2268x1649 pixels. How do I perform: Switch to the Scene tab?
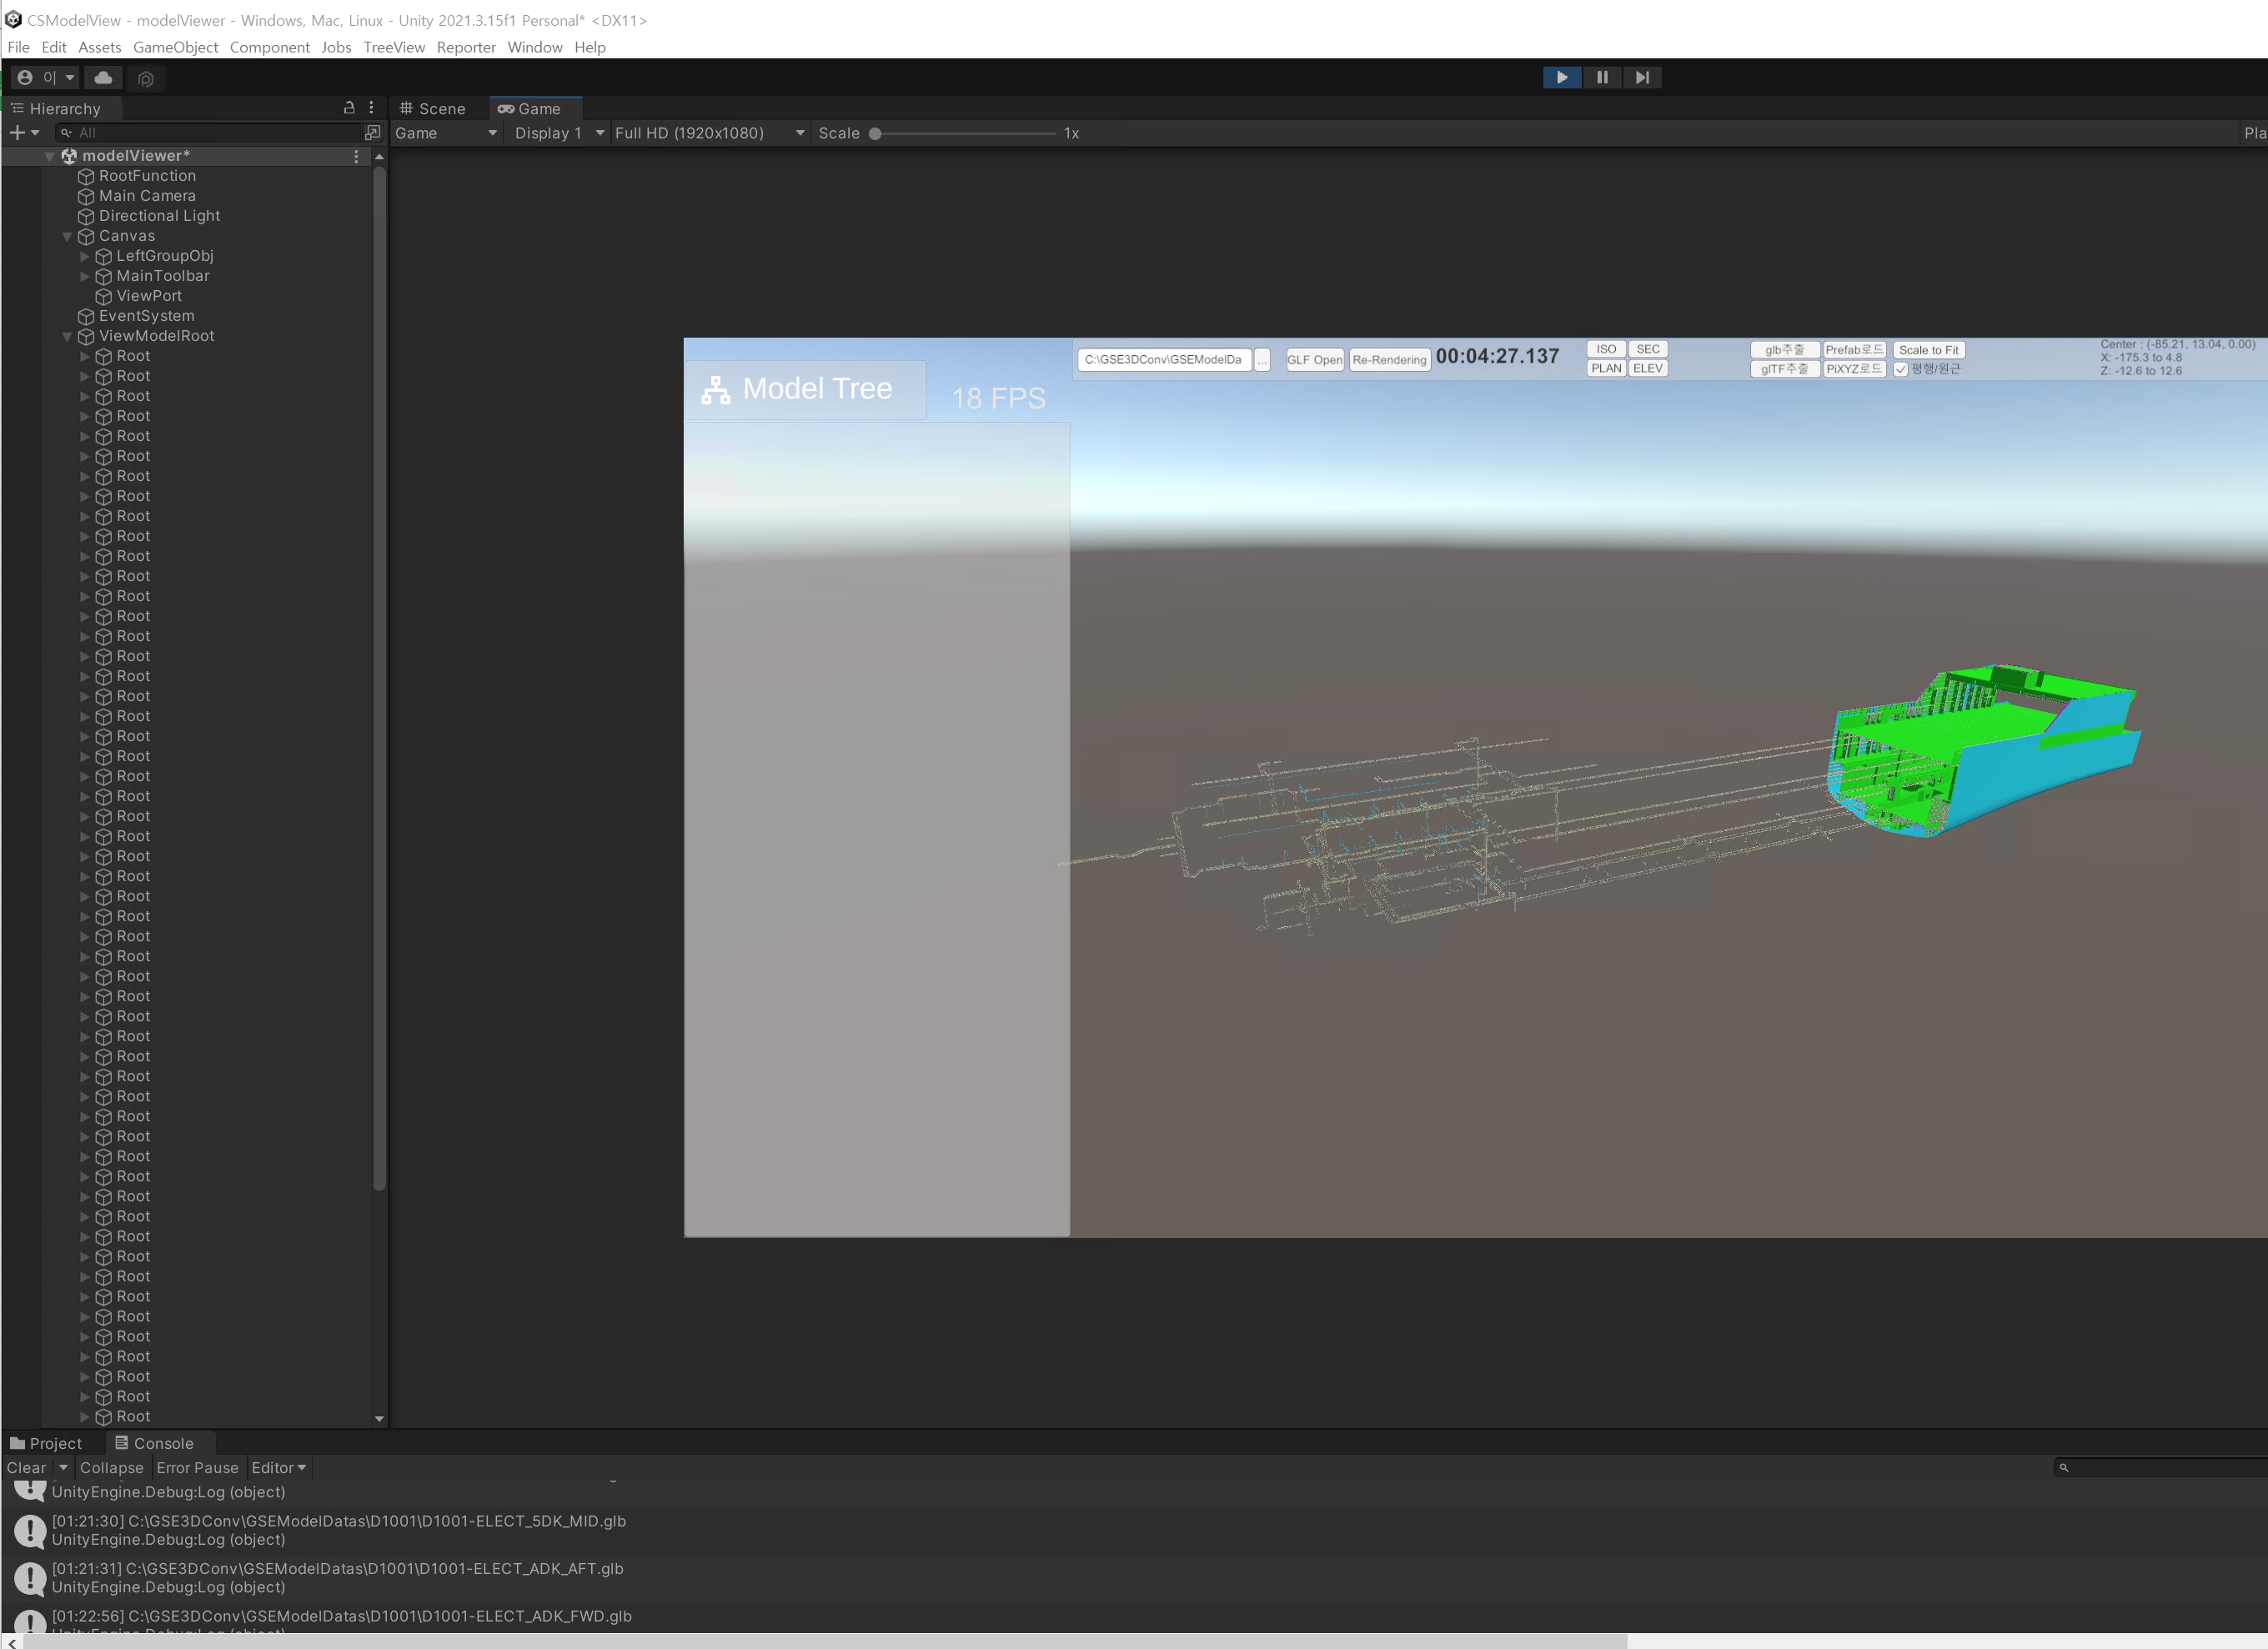(x=434, y=108)
